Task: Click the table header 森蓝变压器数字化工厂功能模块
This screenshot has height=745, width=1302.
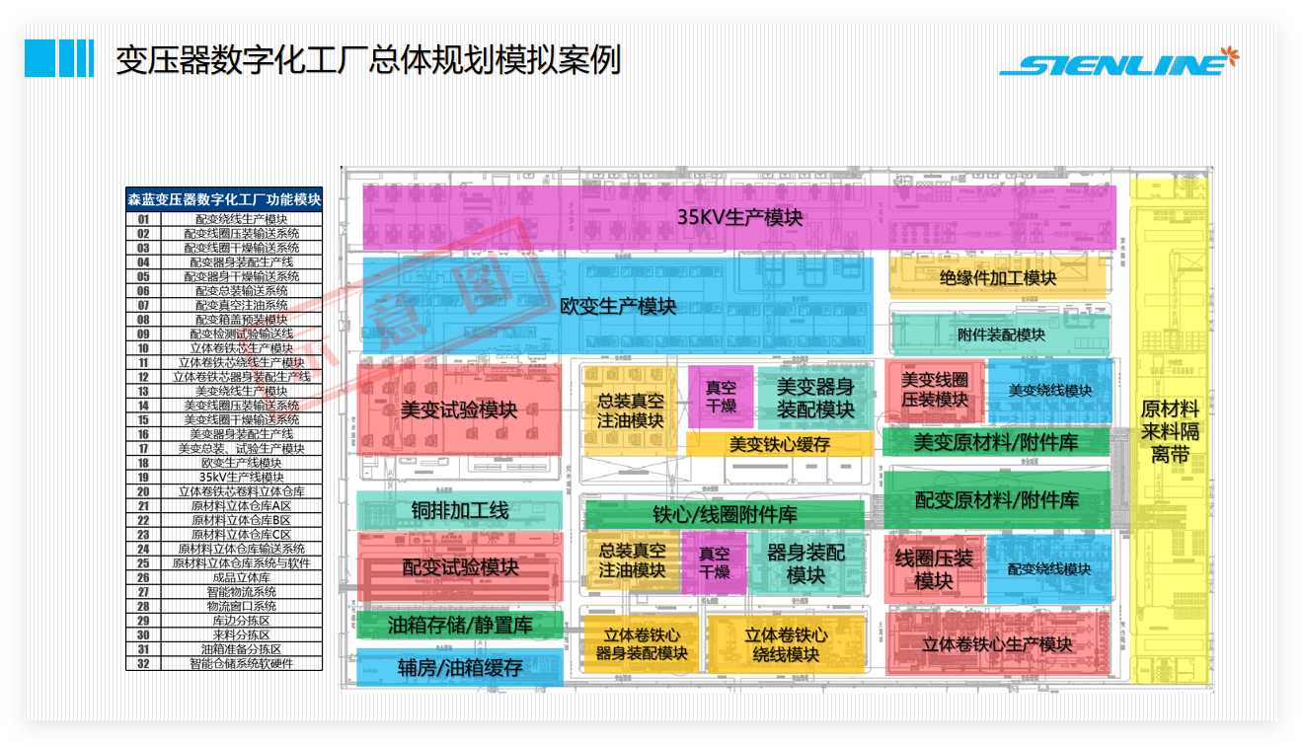Action: click(224, 199)
